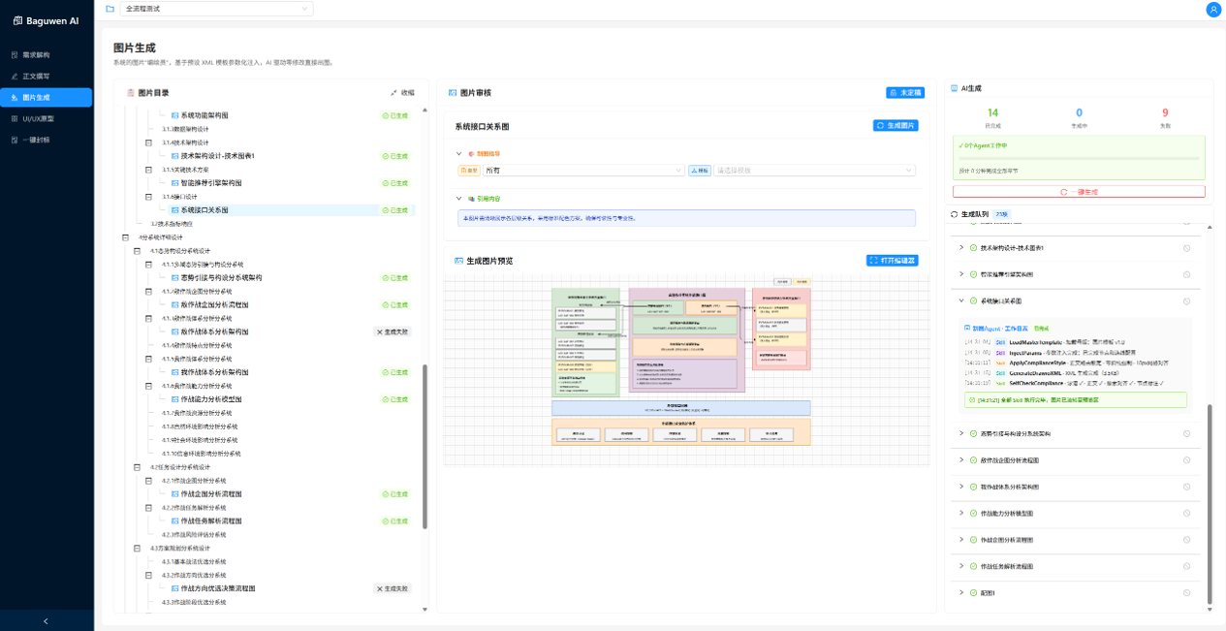Viewport: 1226px width, 631px height.
Task: Open the 全流程测试 project dropdown
Action: [217, 9]
